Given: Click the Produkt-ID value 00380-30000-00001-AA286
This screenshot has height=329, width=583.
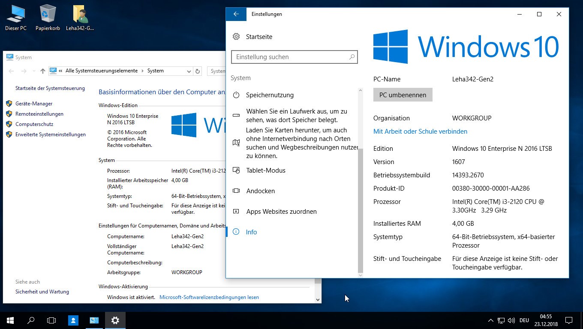Looking at the screenshot, I should pyautogui.click(x=491, y=188).
